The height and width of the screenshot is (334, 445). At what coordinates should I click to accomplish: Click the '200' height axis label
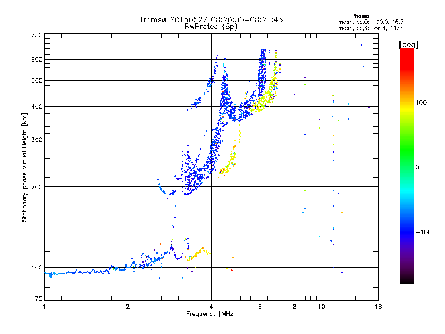(37, 187)
